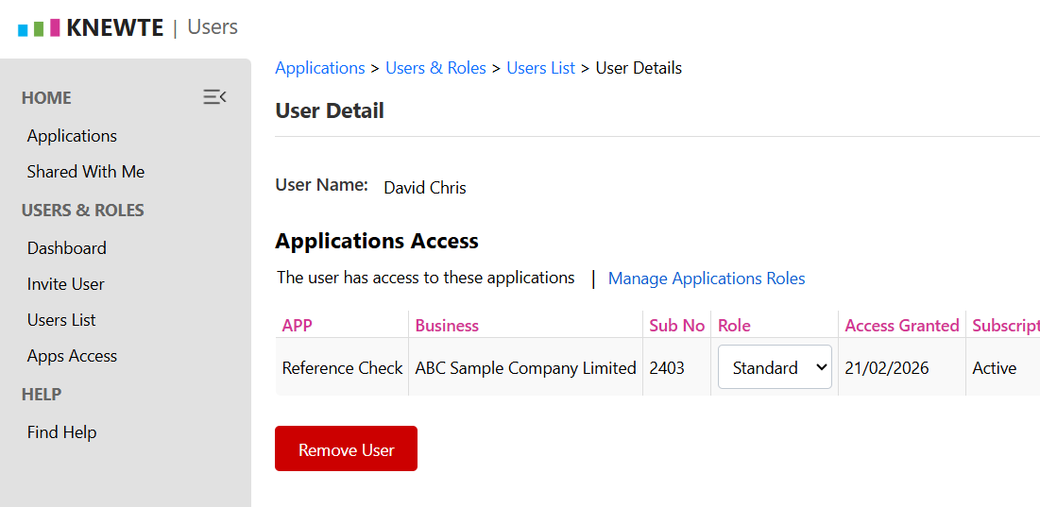
Task: Click the KNEWTE logo
Action: (x=91, y=27)
